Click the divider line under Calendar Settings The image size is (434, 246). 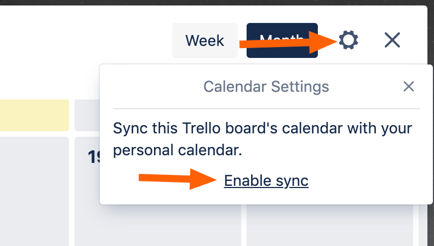(x=266, y=109)
